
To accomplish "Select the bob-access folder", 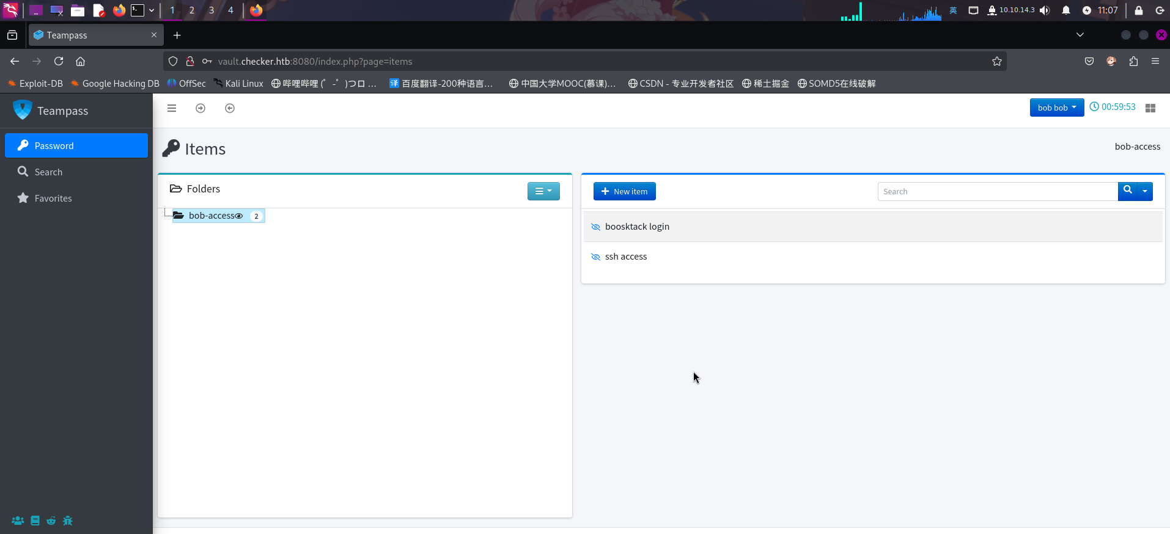I will (212, 216).
